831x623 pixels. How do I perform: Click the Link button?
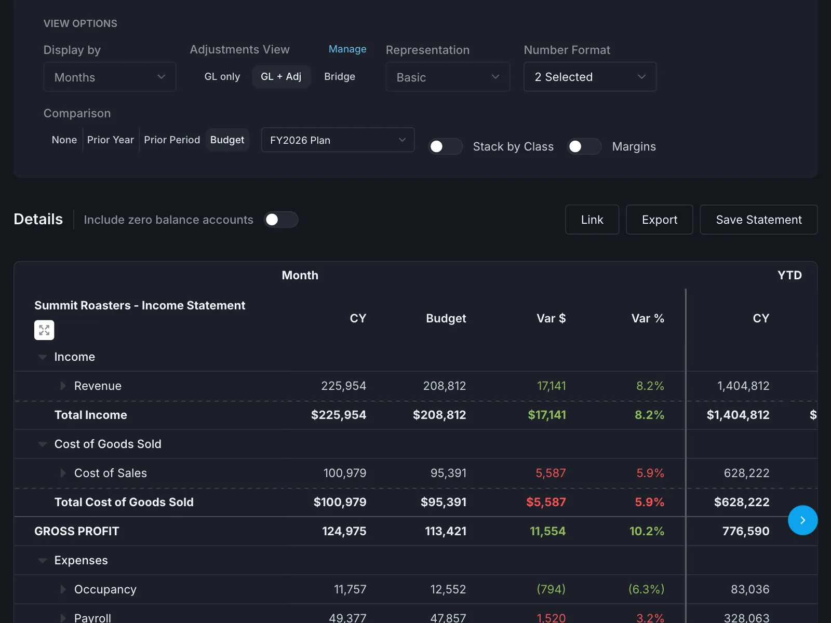pyautogui.click(x=592, y=220)
